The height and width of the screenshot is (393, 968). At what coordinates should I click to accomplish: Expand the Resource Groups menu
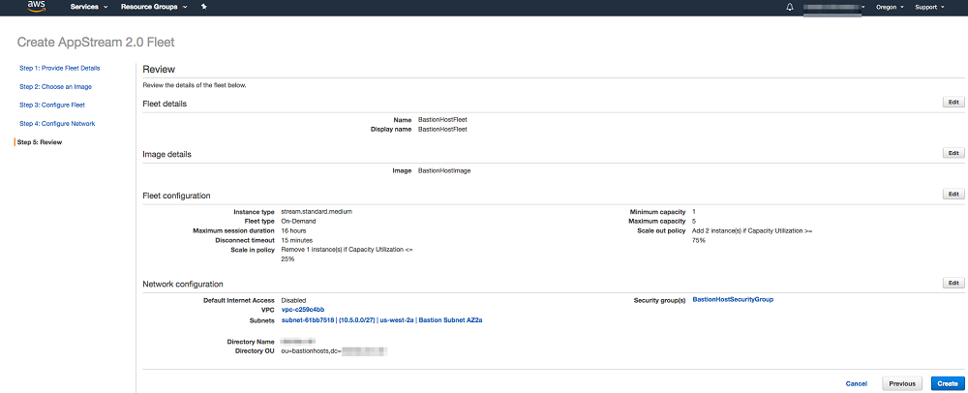pyautogui.click(x=154, y=7)
